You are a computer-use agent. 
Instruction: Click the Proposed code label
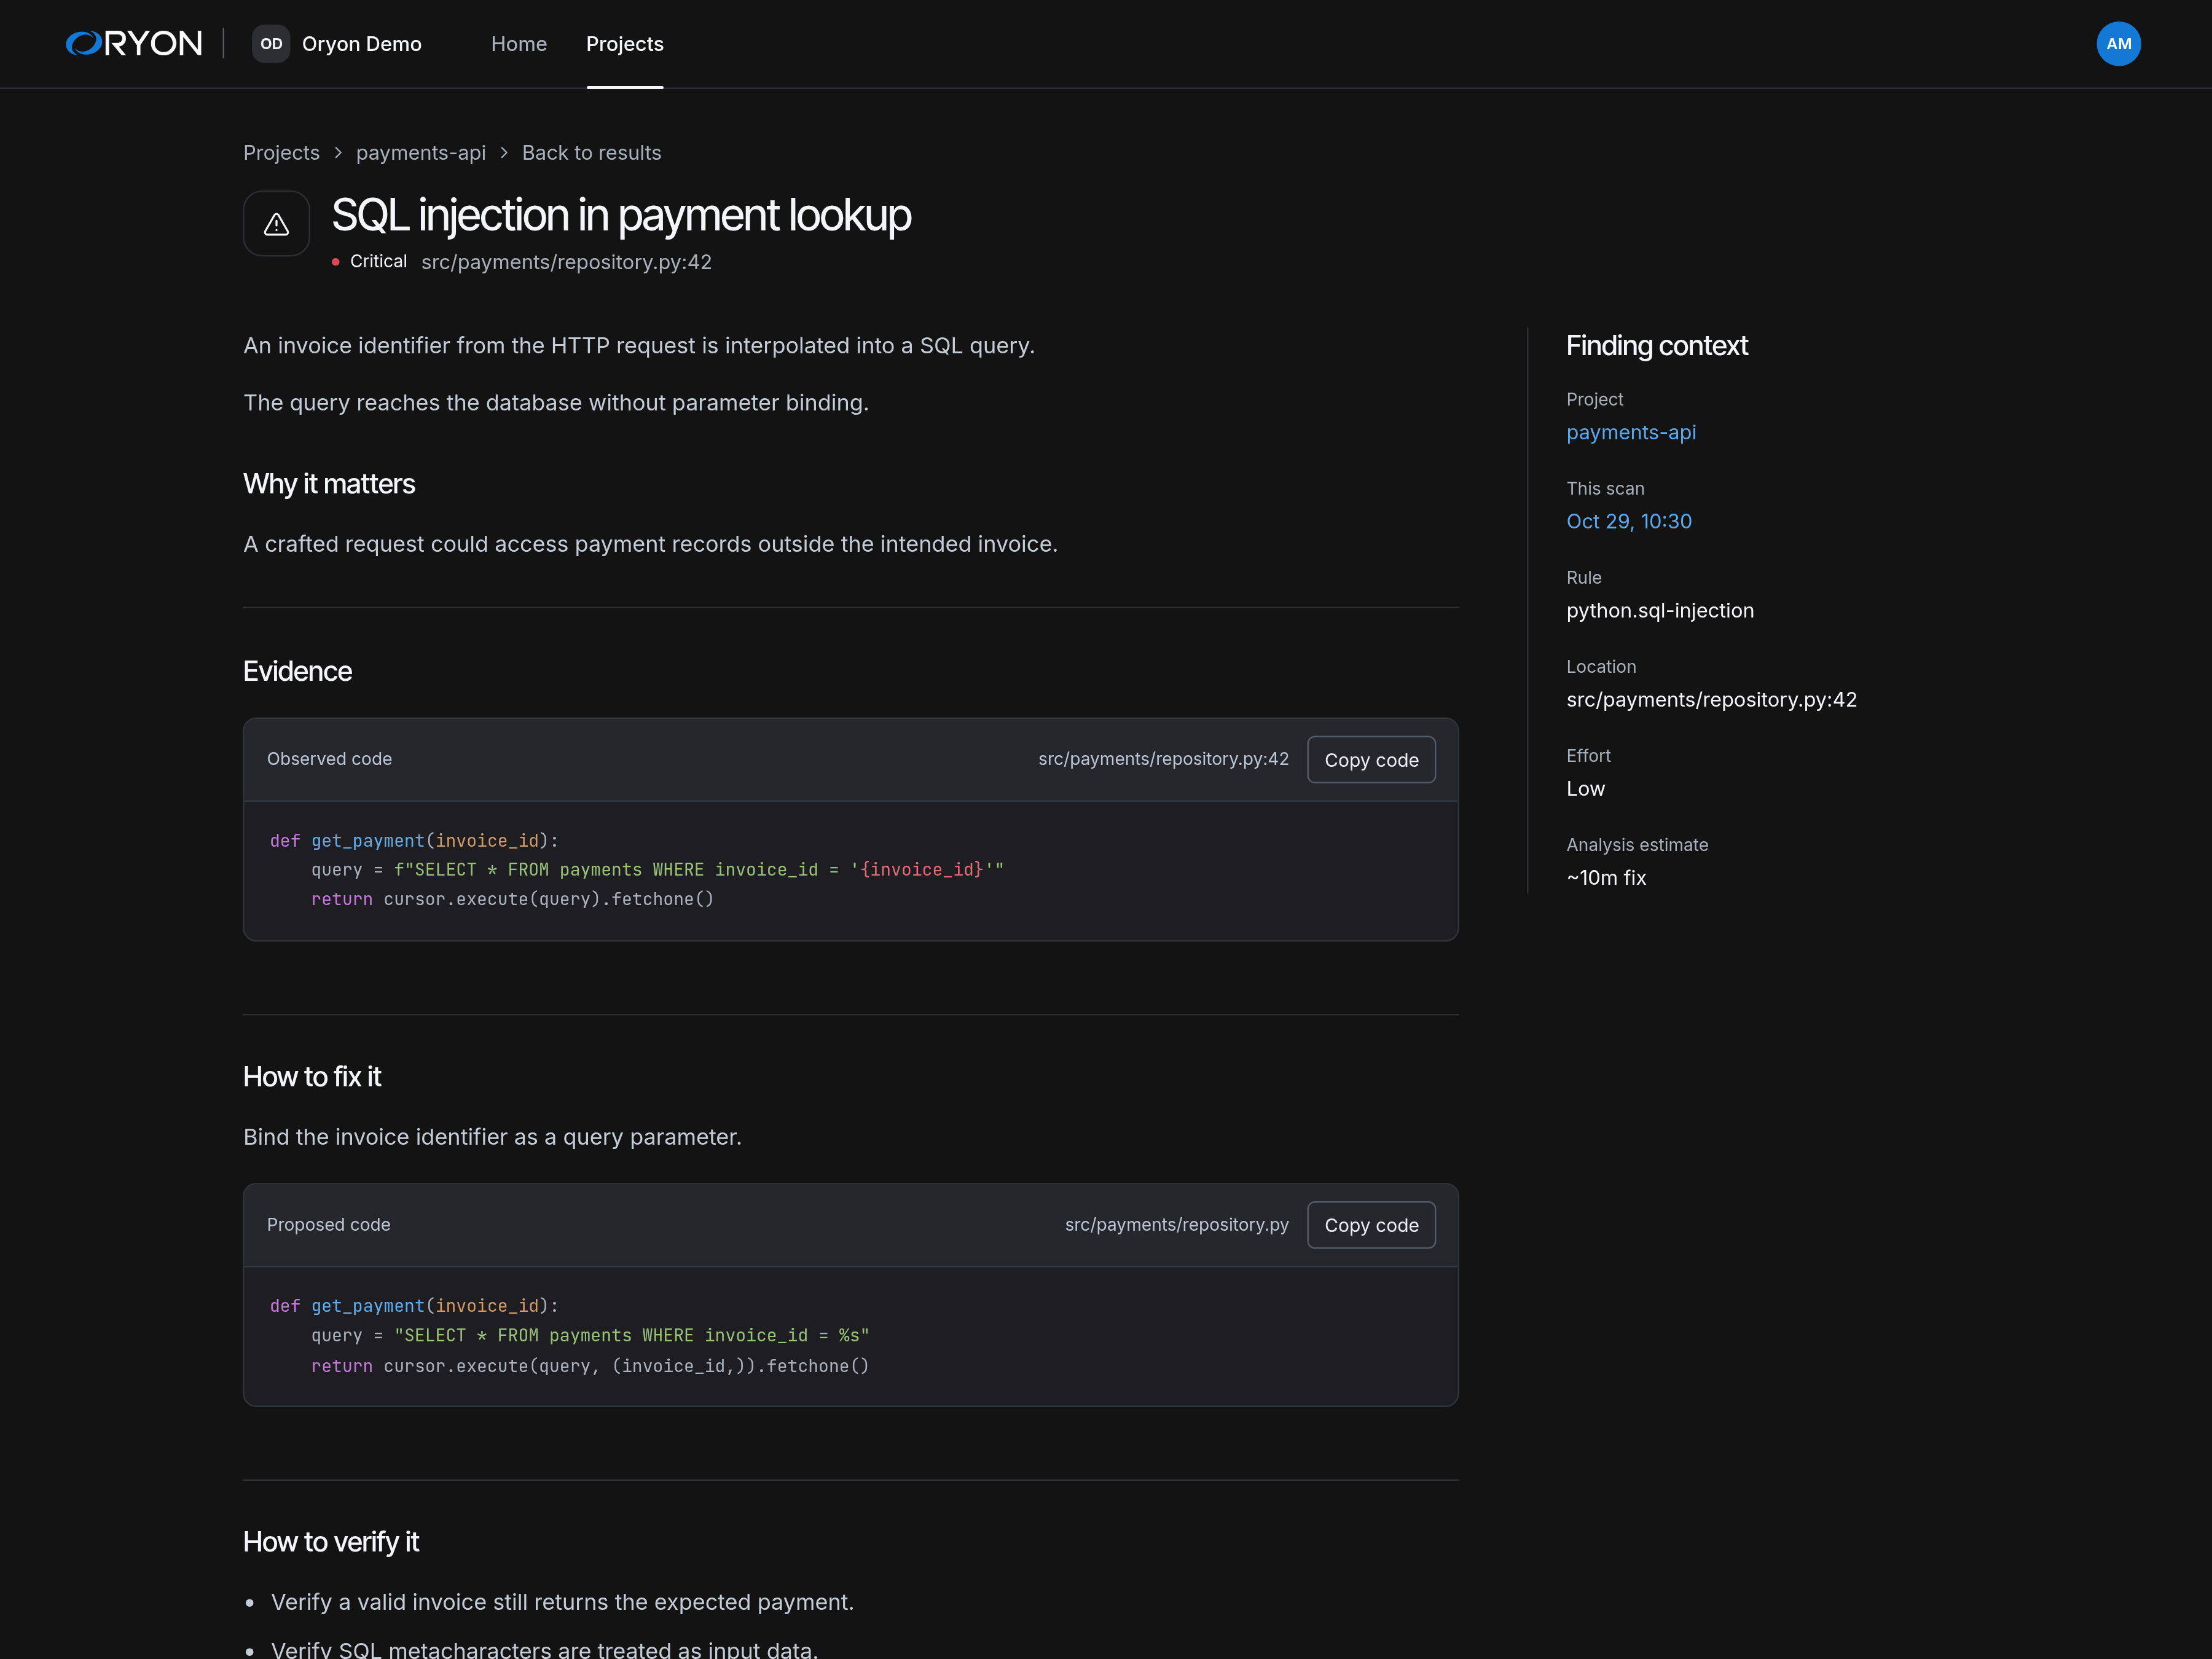pyautogui.click(x=329, y=1225)
